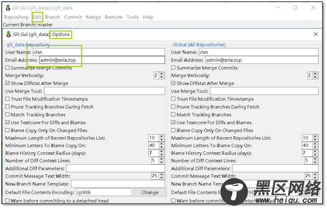The image size is (327, 208).
Task: Close the Options dialog
Action: tap(316, 35)
